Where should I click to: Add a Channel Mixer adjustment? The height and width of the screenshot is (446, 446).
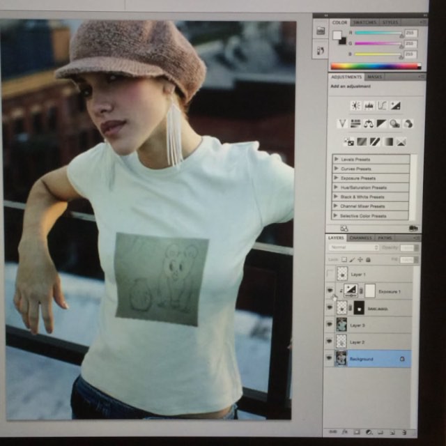point(408,124)
